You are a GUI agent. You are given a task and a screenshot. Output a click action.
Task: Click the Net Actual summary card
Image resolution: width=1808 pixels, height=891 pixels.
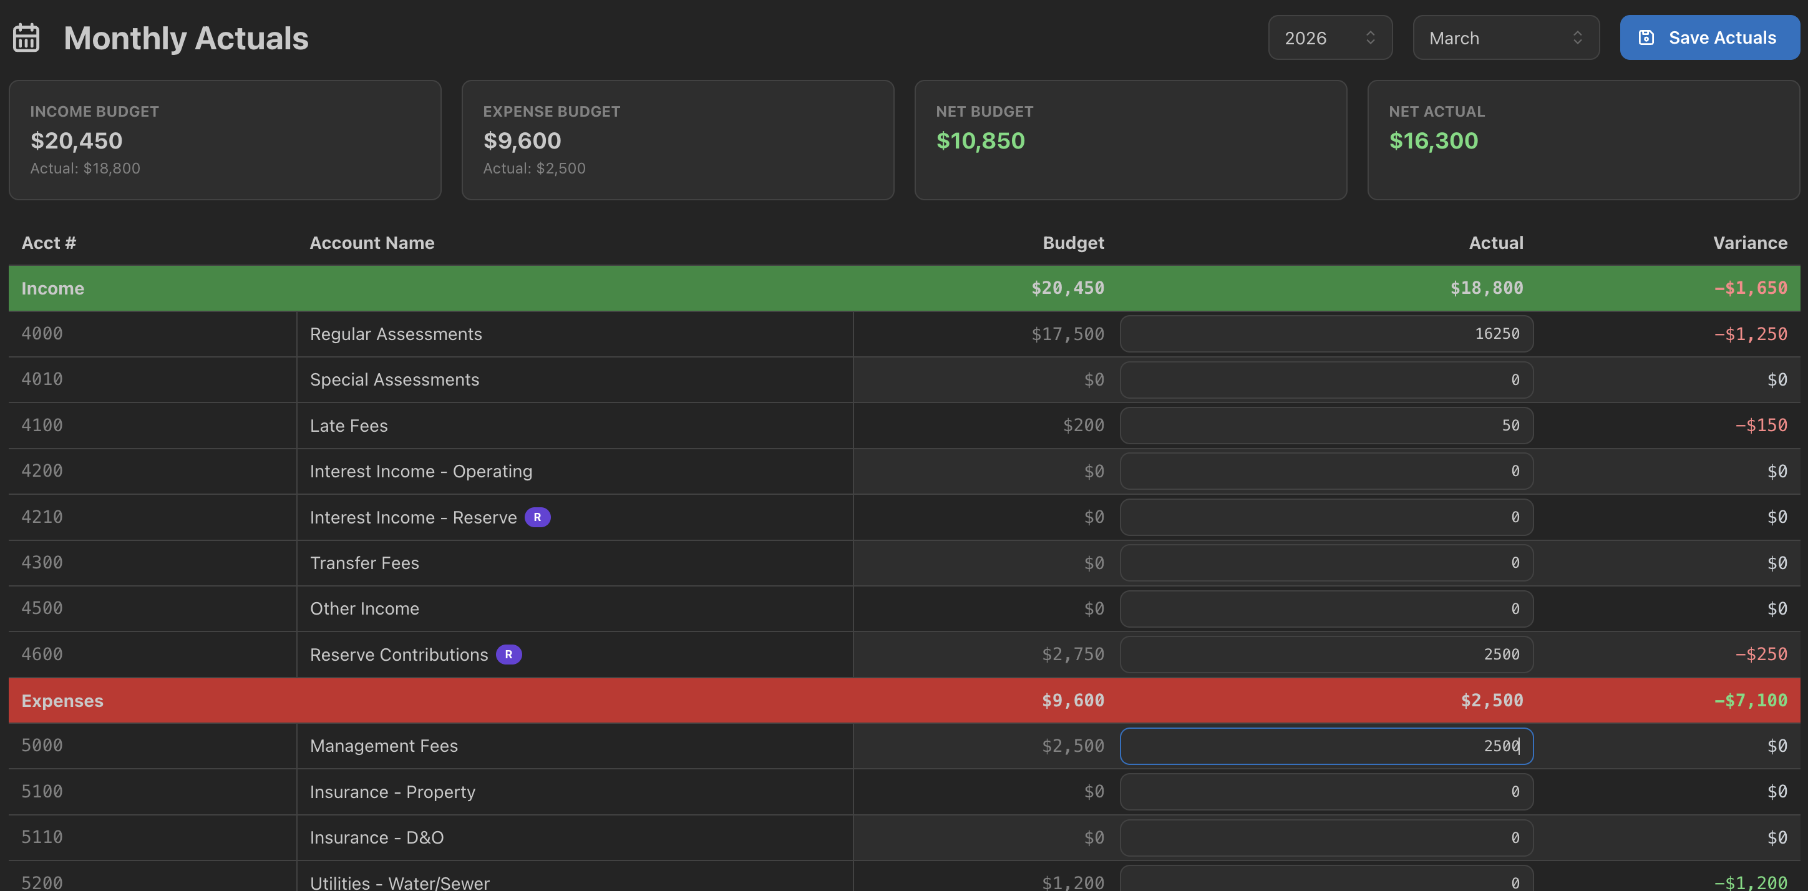point(1583,140)
